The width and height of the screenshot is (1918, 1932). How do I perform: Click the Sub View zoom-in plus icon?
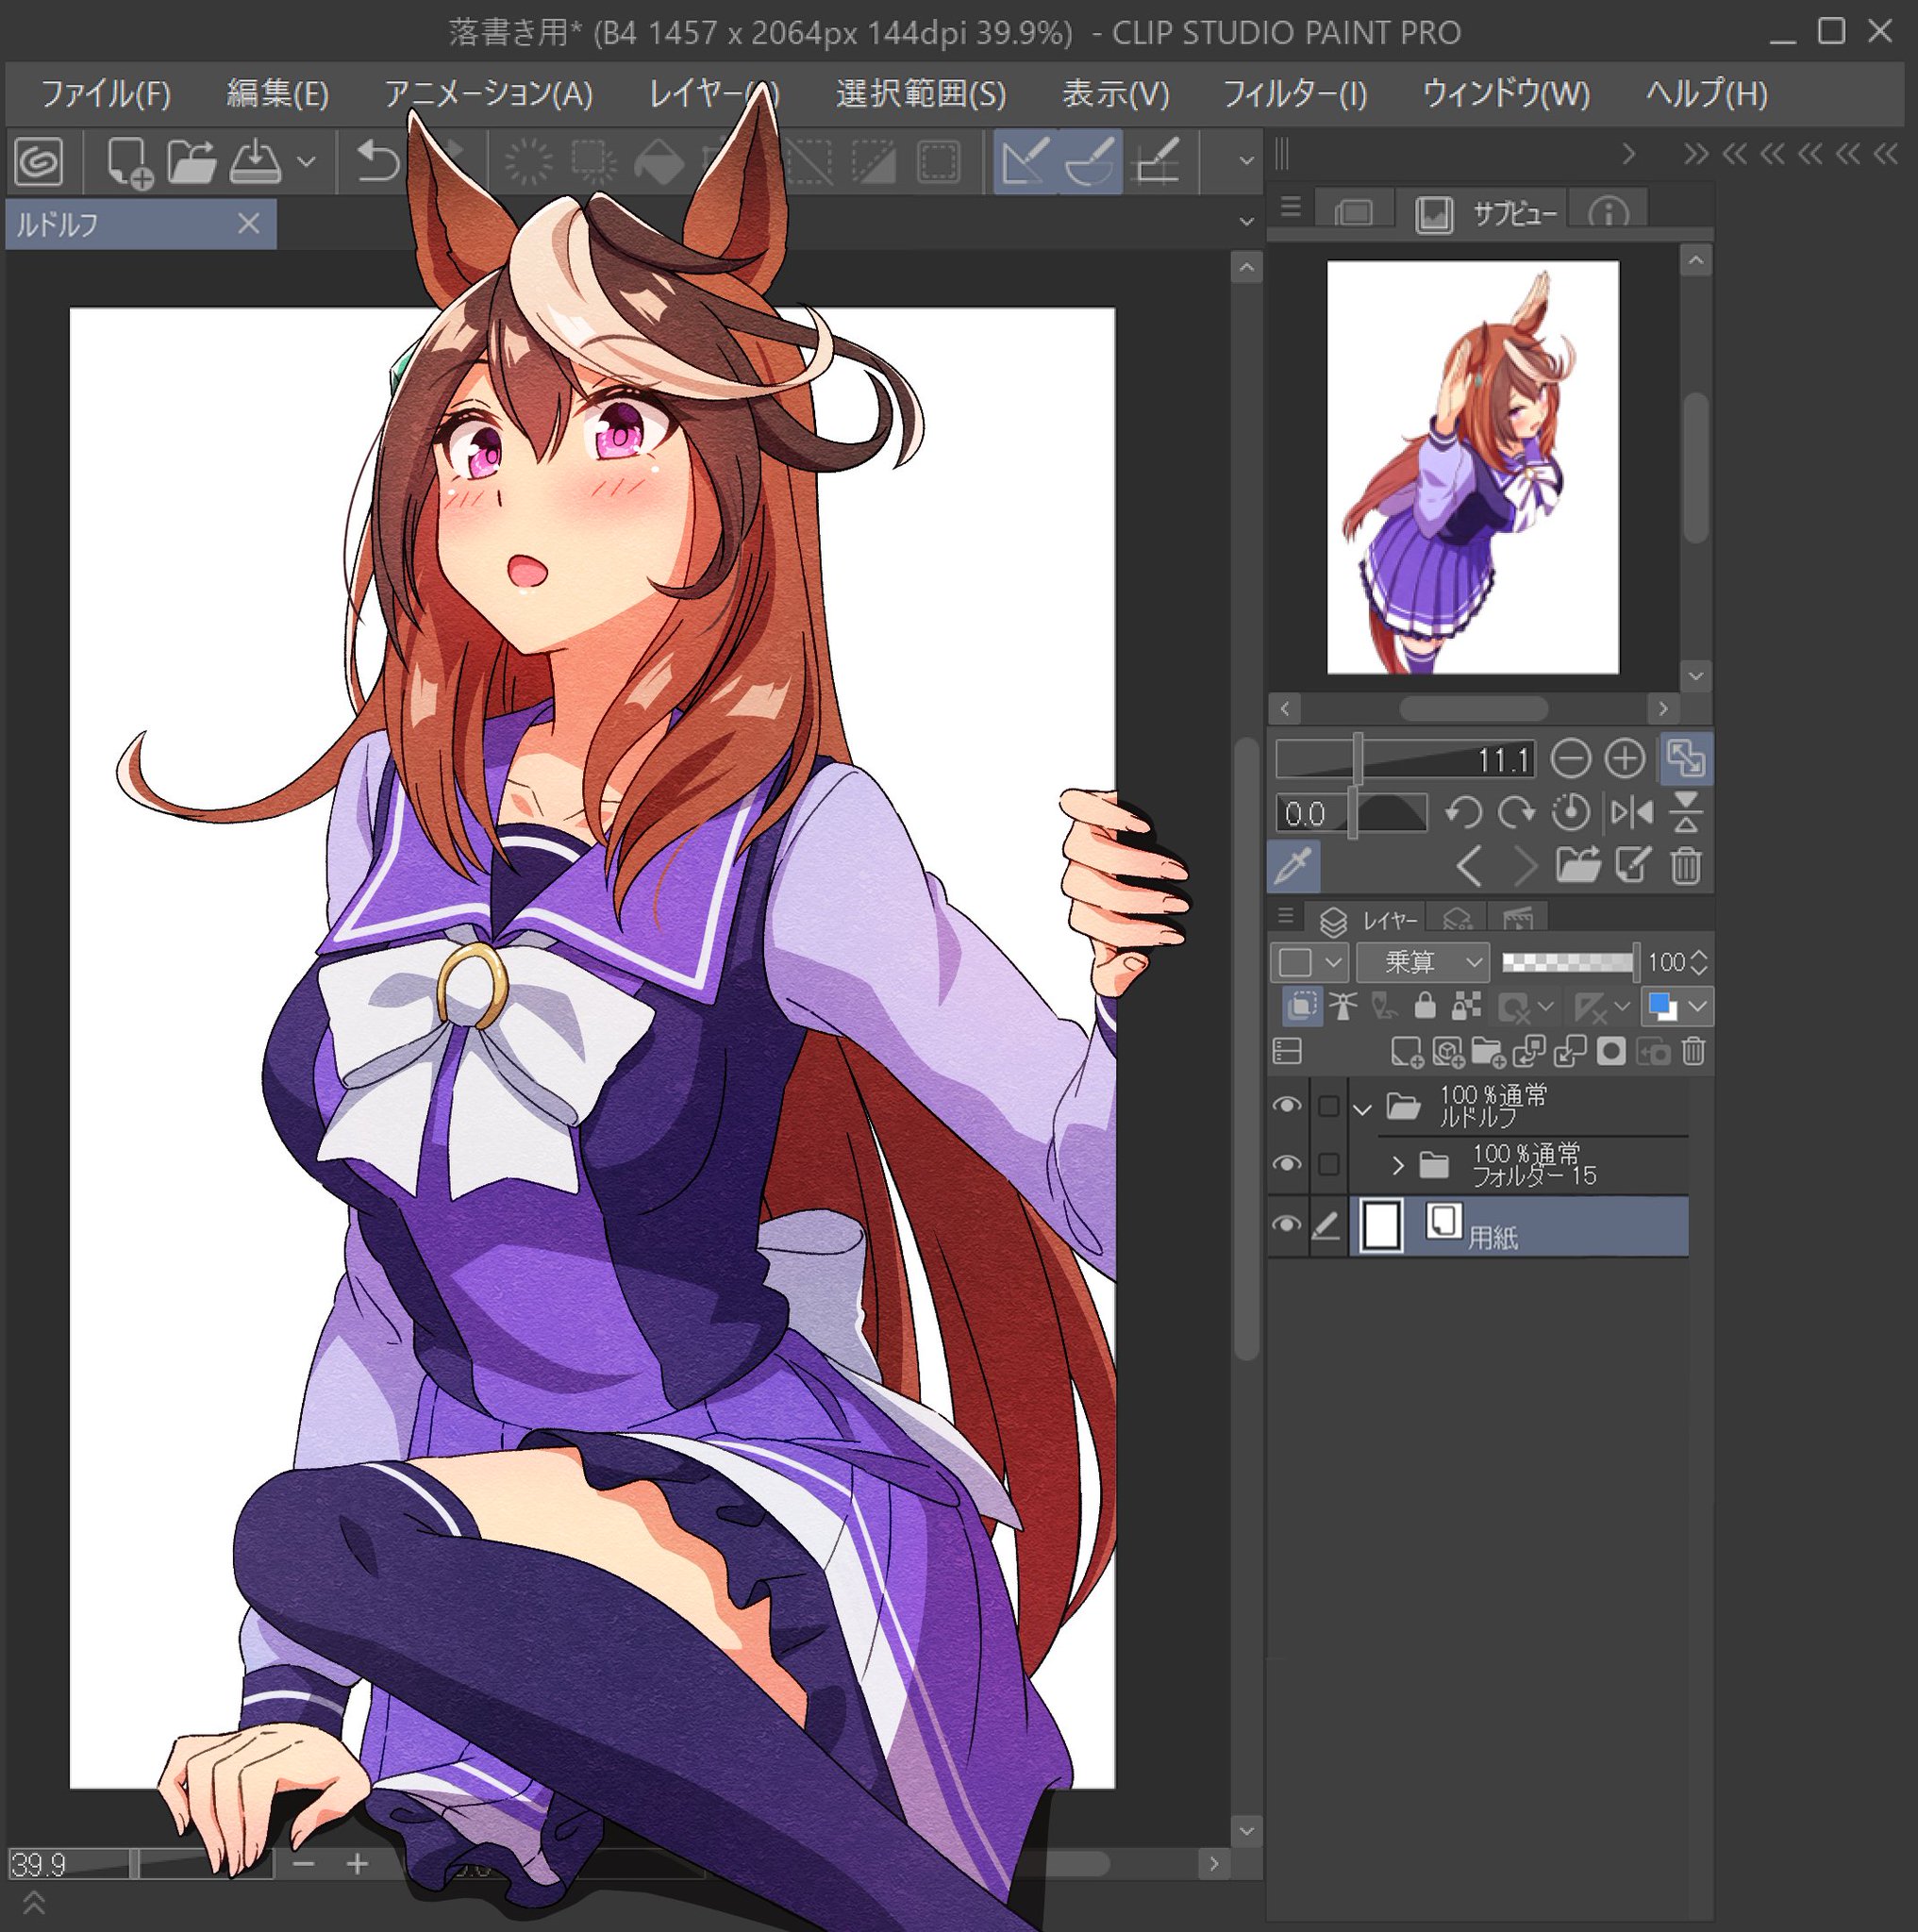[1624, 759]
